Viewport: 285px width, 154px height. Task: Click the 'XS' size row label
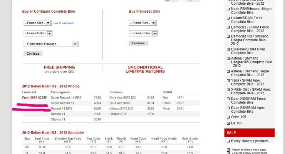[27, 147]
